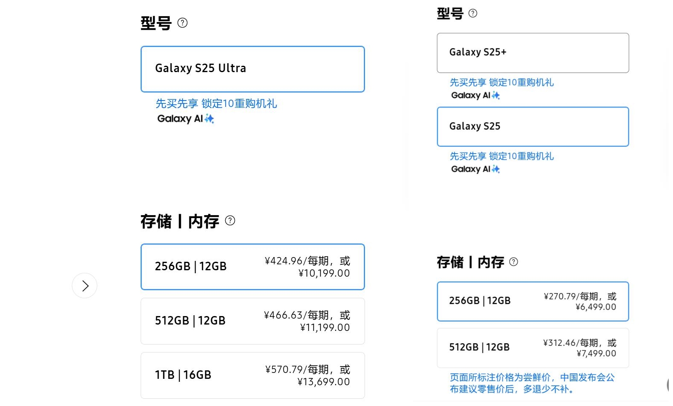Open 存储|内存 help icon above the ¥10,199.00 option

click(230, 221)
